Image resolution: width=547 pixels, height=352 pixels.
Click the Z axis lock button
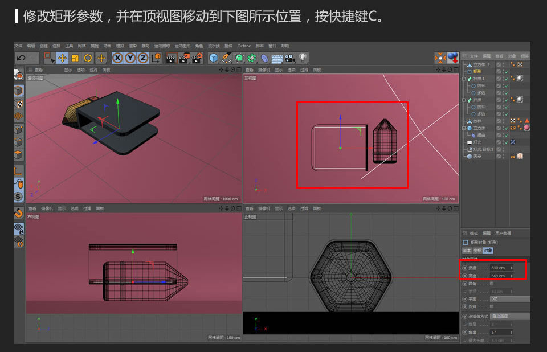coord(144,57)
